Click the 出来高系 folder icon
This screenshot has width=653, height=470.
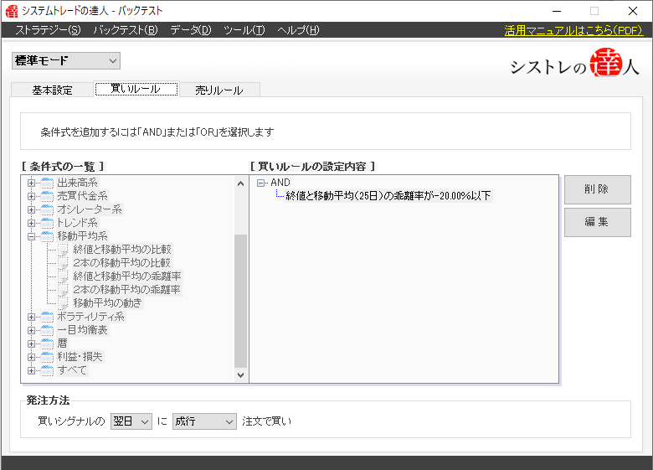[x=47, y=183]
